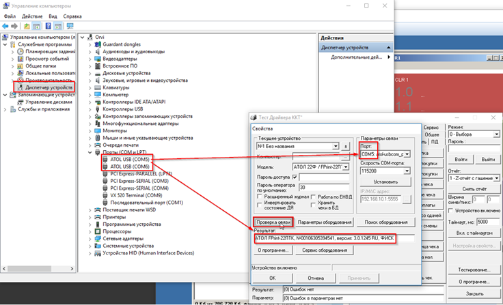
Task: Toggle the Пароль доступа checkbox
Action: pos(295,176)
